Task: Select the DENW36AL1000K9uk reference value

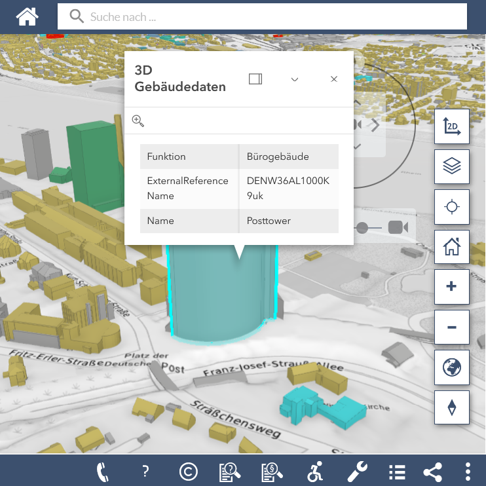Action: click(x=289, y=189)
